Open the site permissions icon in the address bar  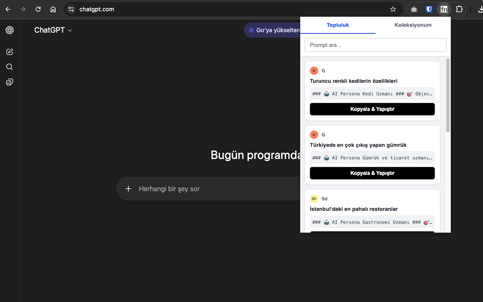tap(71, 9)
